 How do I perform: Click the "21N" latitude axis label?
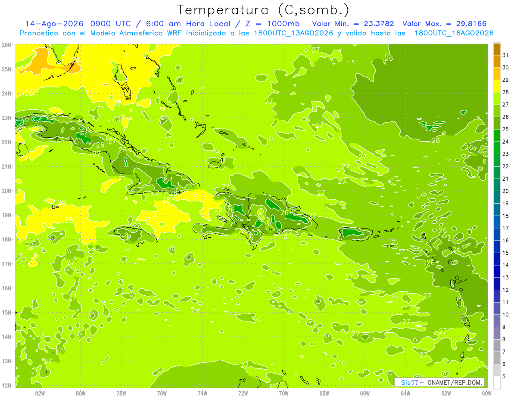(x=6, y=167)
